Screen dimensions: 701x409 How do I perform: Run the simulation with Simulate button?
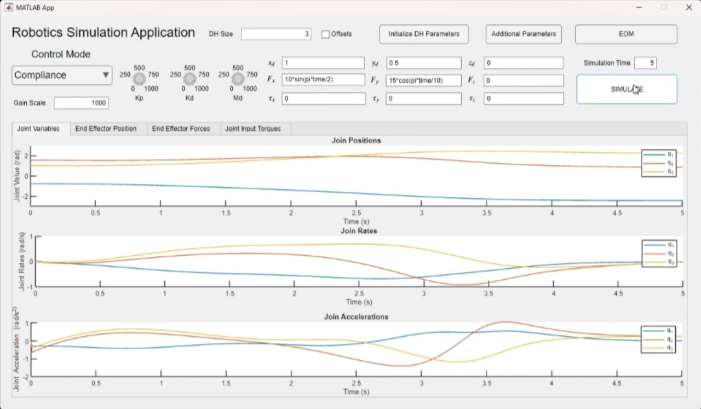point(627,89)
